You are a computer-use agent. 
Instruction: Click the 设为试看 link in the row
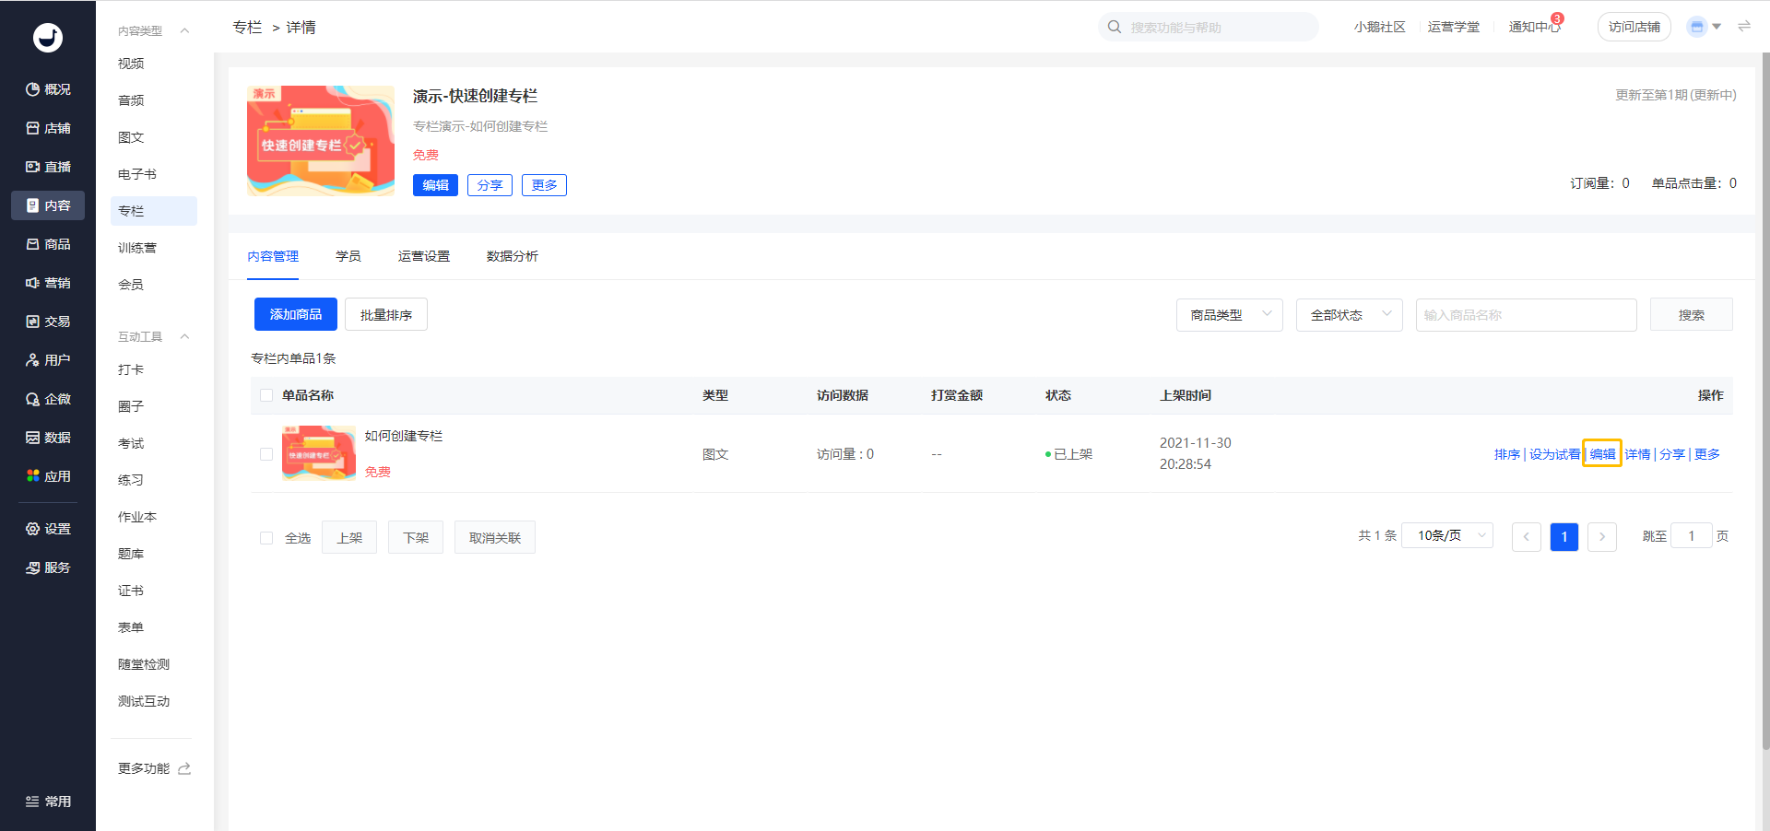coord(1553,454)
